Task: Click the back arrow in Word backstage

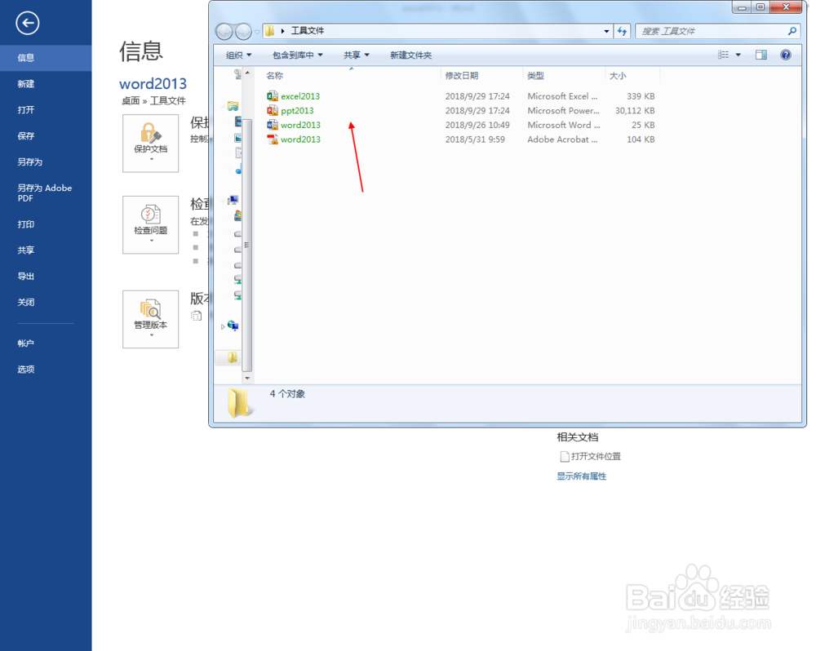Action: point(27,23)
